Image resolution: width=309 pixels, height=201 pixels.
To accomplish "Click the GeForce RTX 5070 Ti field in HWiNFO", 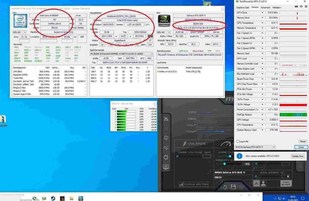I will pyautogui.click(x=198, y=15).
